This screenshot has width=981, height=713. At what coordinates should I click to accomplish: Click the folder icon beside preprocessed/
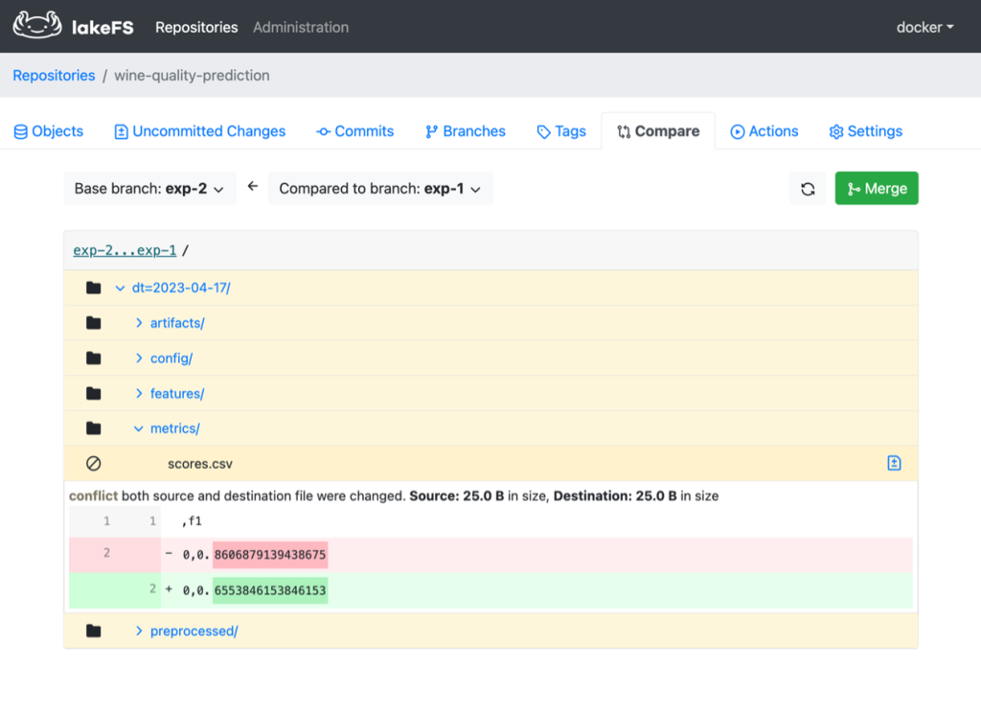[94, 631]
